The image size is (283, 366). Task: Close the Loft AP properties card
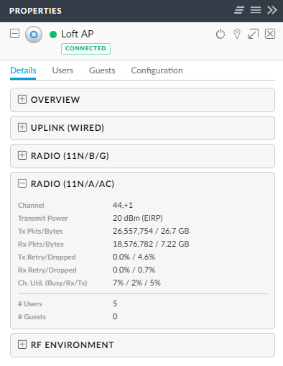point(270,34)
